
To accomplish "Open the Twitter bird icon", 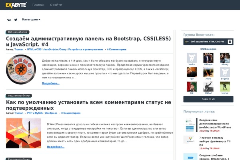I will pyautogui.click(x=16, y=20).
